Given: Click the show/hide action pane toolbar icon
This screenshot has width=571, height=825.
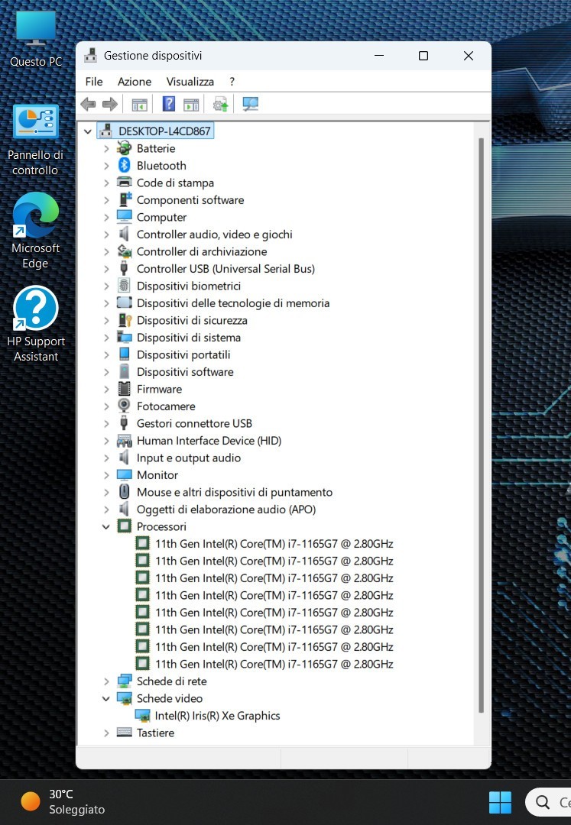Looking at the screenshot, I should coord(191,105).
